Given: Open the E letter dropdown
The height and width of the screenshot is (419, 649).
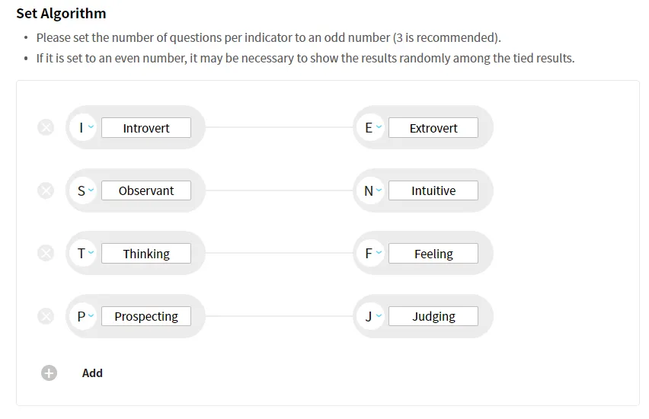Looking at the screenshot, I should (371, 127).
